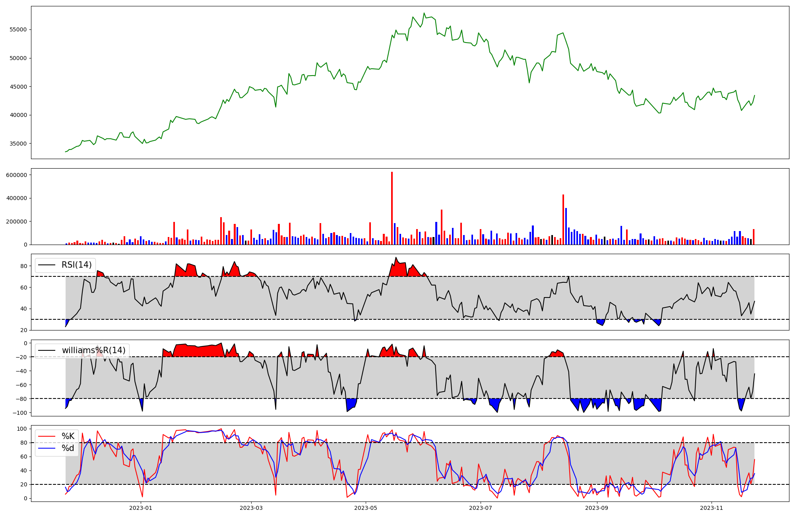Click the 2023-03 x-axis date label
Viewport: 795px width, 517px height.
[x=251, y=508]
